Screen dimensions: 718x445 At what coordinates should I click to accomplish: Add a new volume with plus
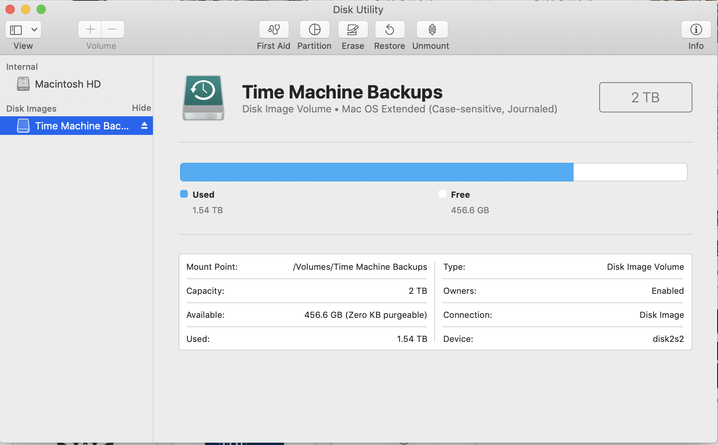[90, 29]
